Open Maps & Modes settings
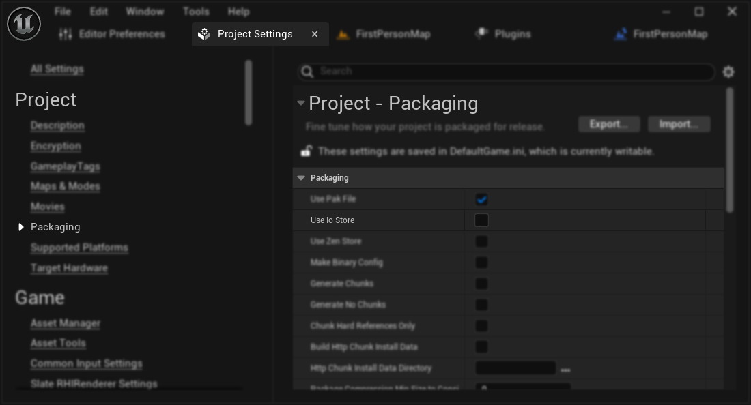The width and height of the screenshot is (751, 405). pyautogui.click(x=65, y=187)
